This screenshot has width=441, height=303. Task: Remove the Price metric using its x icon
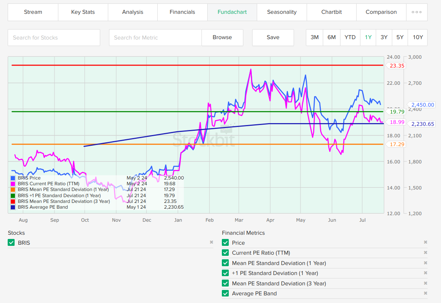pyautogui.click(x=425, y=242)
